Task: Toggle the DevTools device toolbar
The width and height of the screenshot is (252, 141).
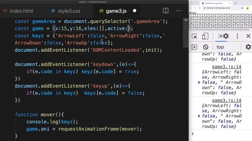Action: 205,36
